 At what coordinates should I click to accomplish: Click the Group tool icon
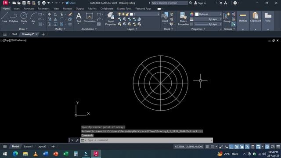click(227, 18)
